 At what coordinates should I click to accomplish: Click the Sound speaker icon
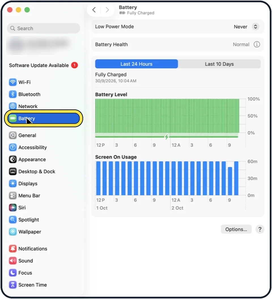coord(12,261)
